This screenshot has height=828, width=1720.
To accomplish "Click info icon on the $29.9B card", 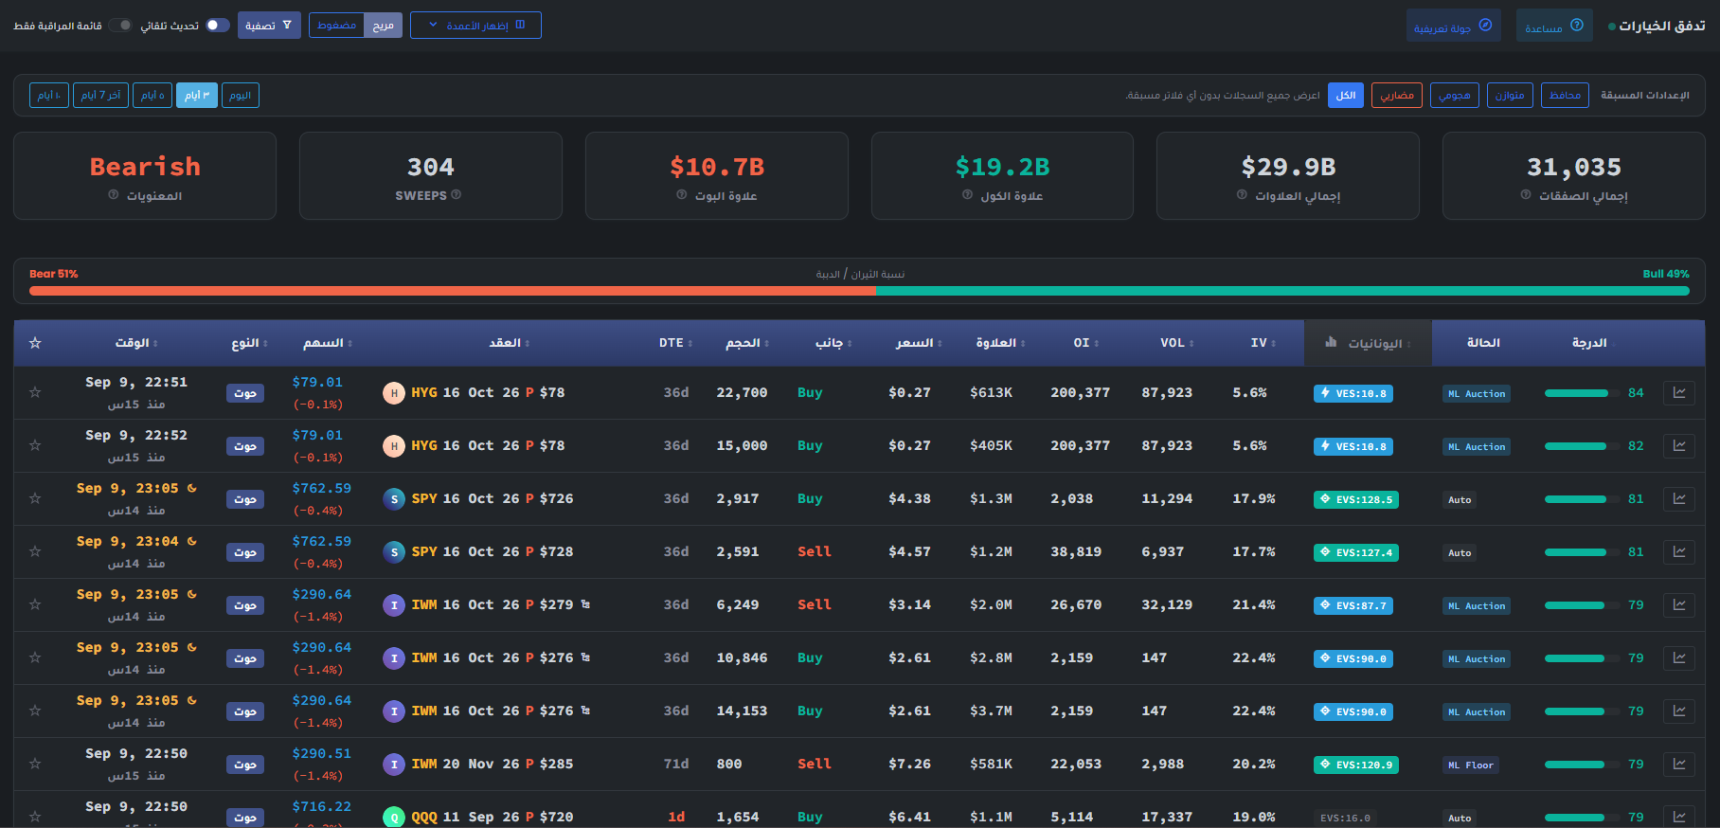I will click(1242, 195).
